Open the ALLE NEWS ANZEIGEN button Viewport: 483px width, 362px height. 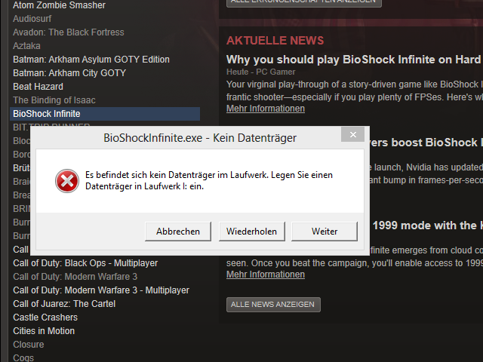273,305
